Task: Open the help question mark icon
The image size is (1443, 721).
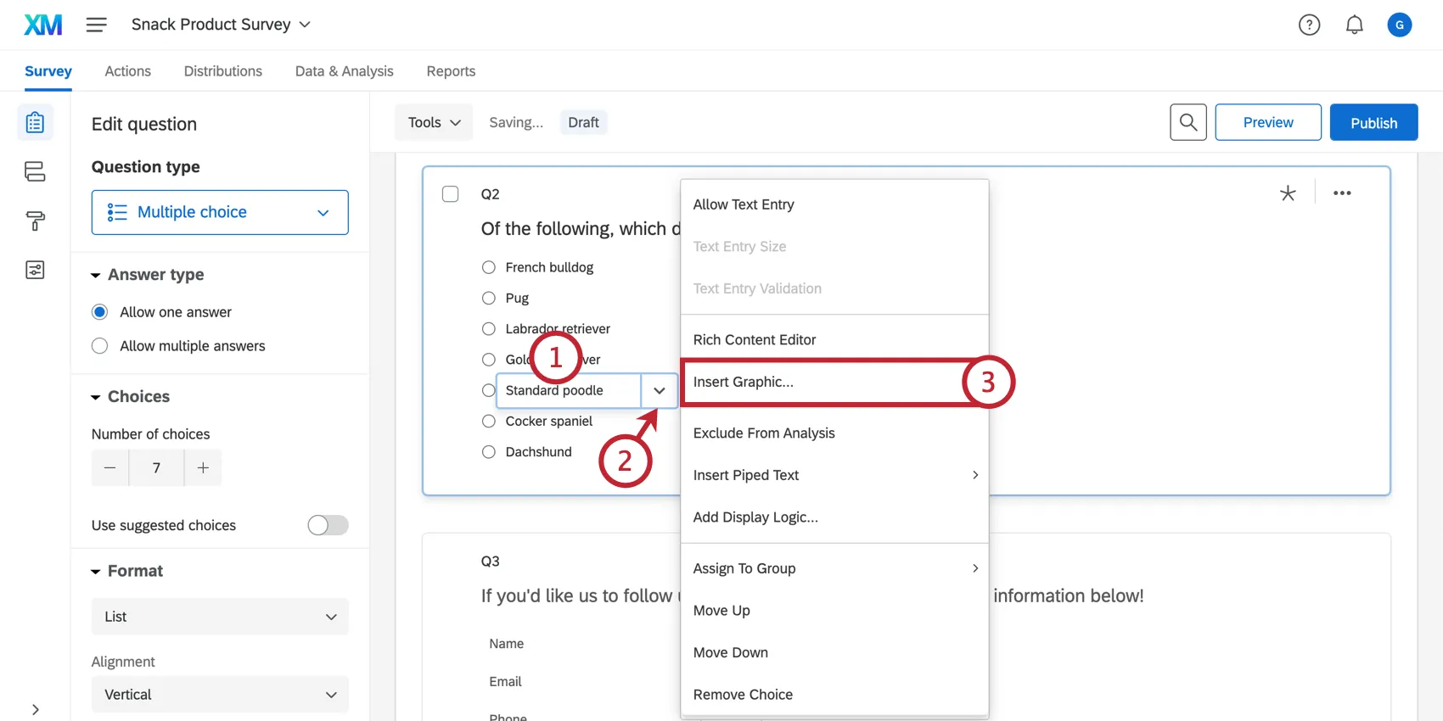Action: click(1309, 25)
